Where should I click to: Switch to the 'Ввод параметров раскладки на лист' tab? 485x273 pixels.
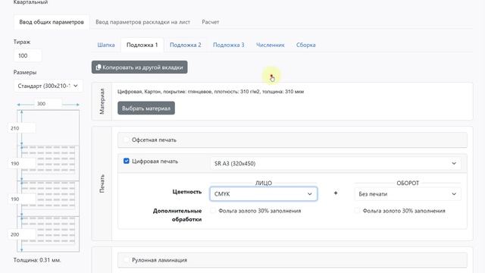click(142, 22)
